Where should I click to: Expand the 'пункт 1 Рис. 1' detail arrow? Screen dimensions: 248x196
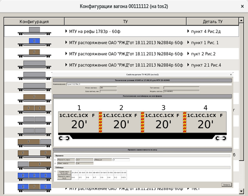(x=188, y=42)
